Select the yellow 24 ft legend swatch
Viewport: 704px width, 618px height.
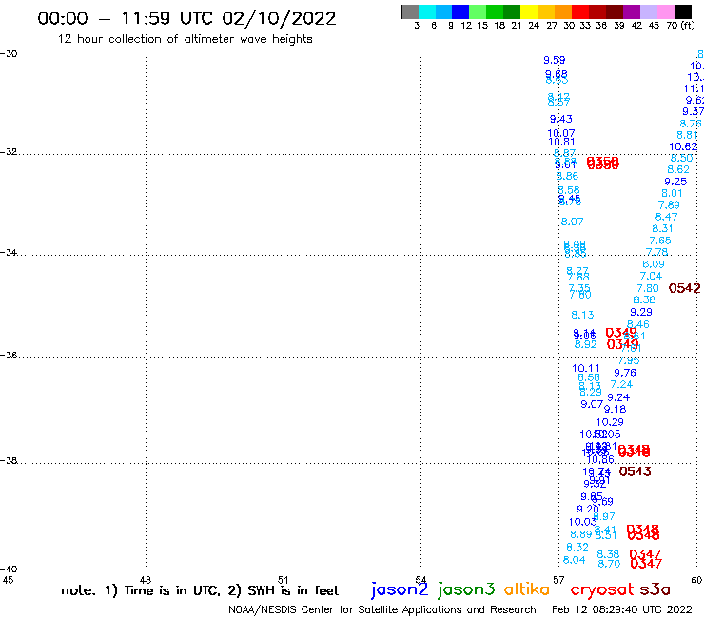pyautogui.click(x=529, y=11)
